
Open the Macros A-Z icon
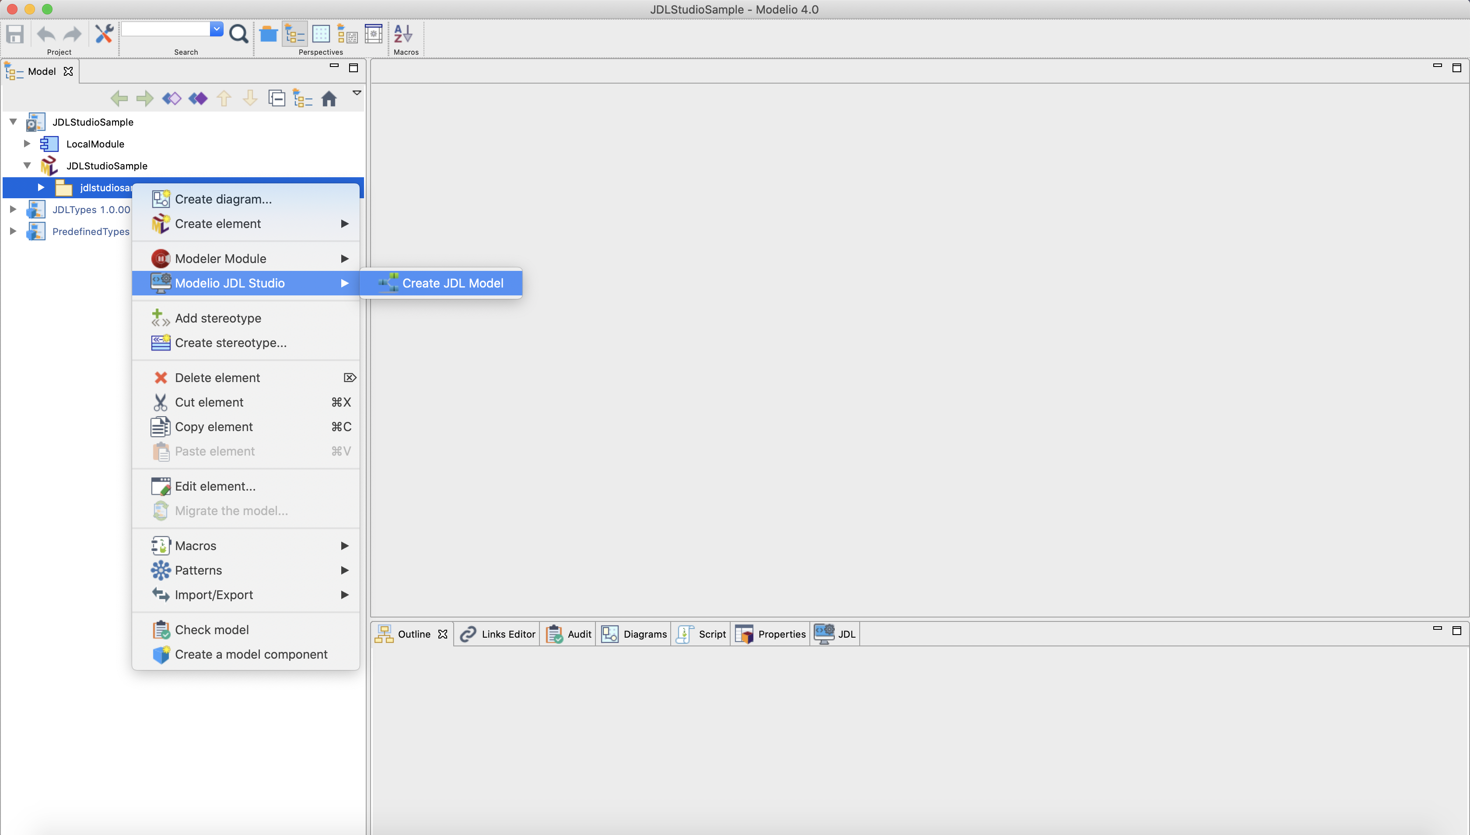tap(404, 34)
